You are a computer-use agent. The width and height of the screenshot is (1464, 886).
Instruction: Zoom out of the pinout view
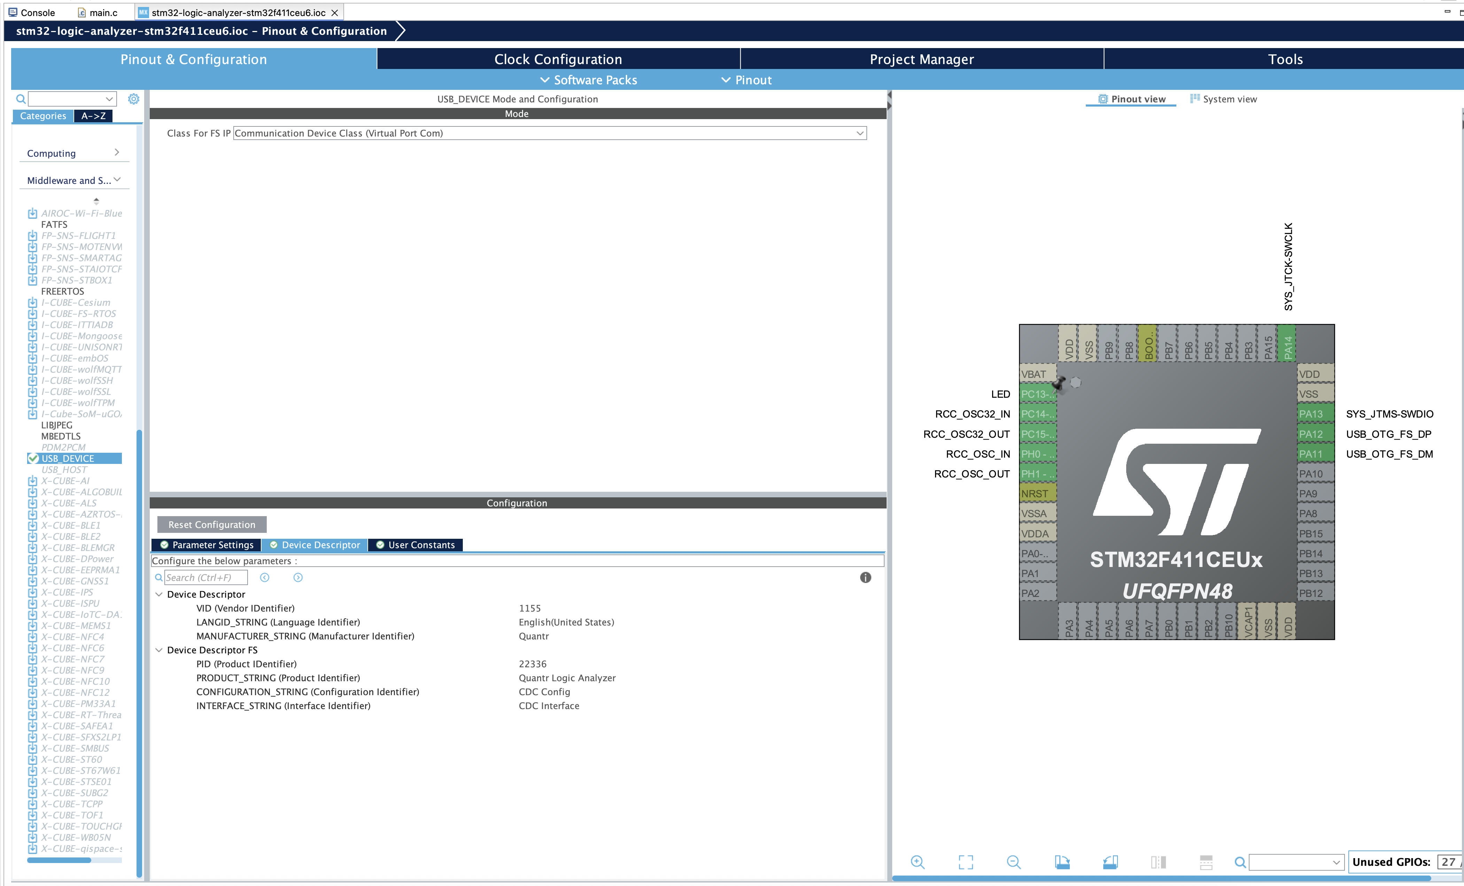click(1014, 862)
